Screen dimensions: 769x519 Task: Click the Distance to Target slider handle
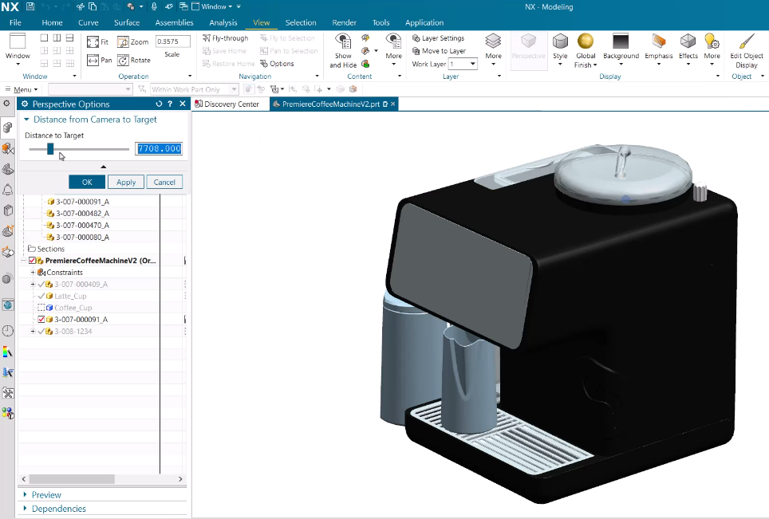pyautogui.click(x=50, y=148)
